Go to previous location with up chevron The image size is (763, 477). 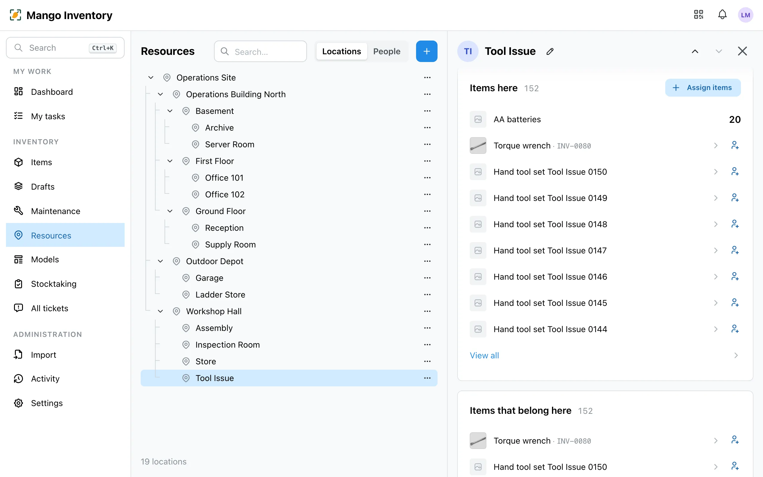coord(695,51)
